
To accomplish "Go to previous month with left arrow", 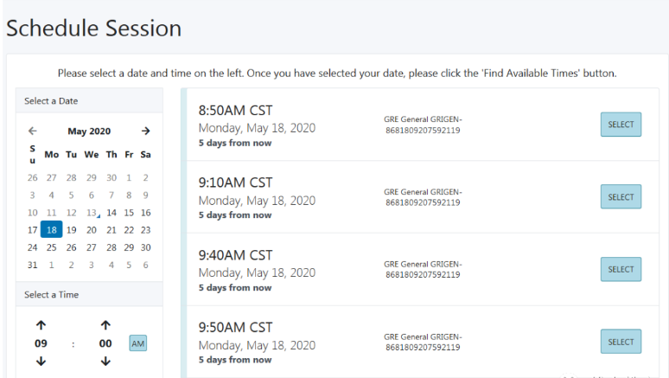I will (33, 131).
